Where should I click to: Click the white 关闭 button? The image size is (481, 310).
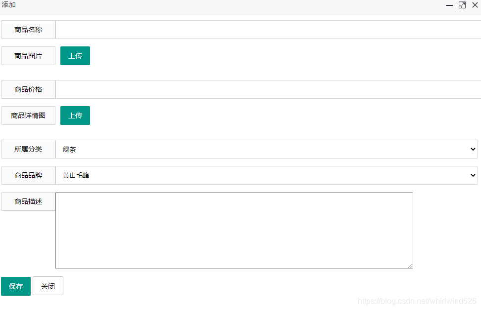tap(48, 286)
